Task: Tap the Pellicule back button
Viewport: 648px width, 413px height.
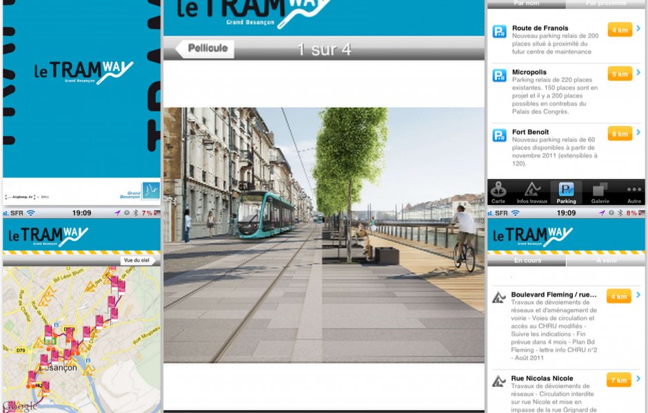Action: 205,49
